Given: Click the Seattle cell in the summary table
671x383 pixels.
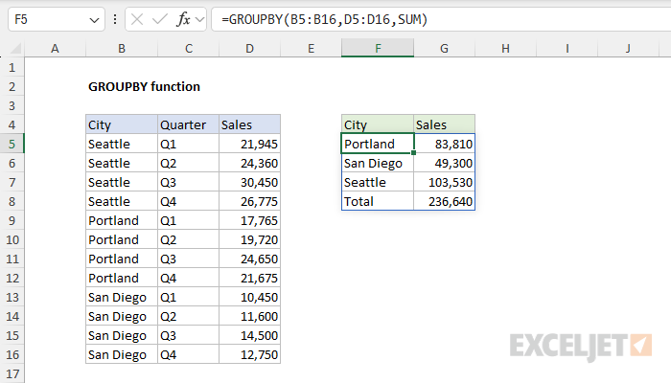Looking at the screenshot, I should pos(378,183).
